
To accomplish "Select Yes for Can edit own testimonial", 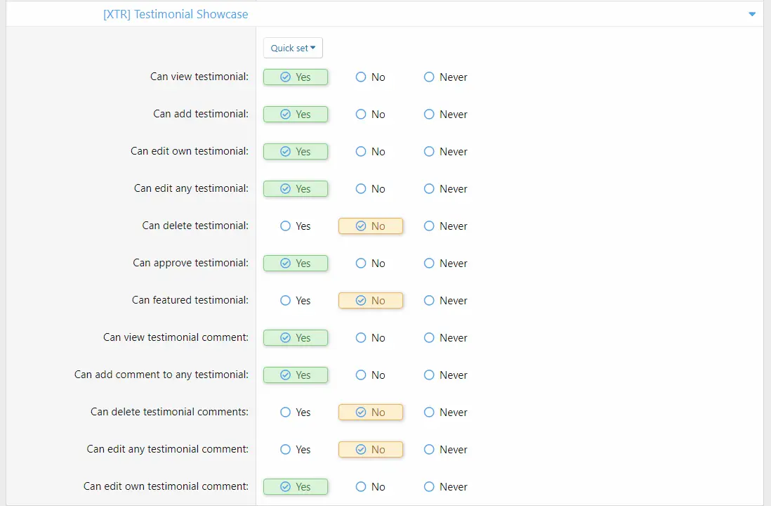I will click(296, 152).
